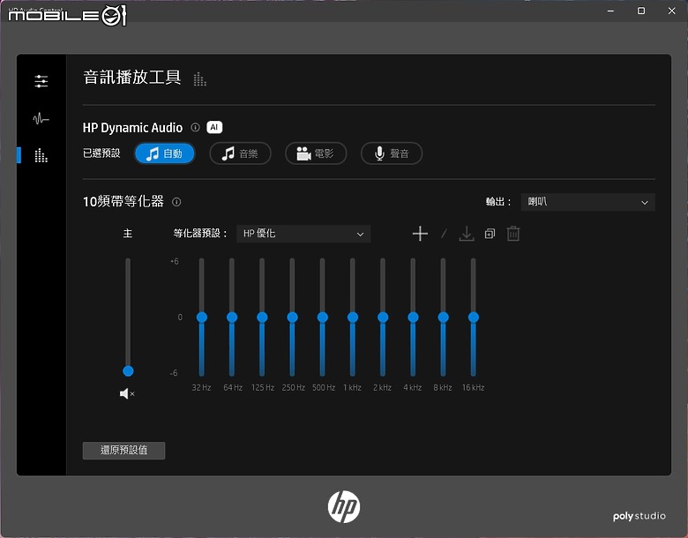
Task: Click the 4 kHz band slider handle
Action: pos(413,318)
